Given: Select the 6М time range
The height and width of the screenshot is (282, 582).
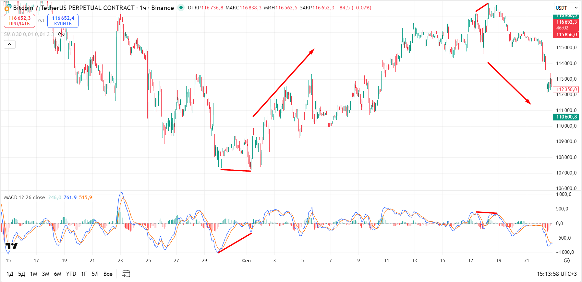Looking at the screenshot, I should coord(58,274).
